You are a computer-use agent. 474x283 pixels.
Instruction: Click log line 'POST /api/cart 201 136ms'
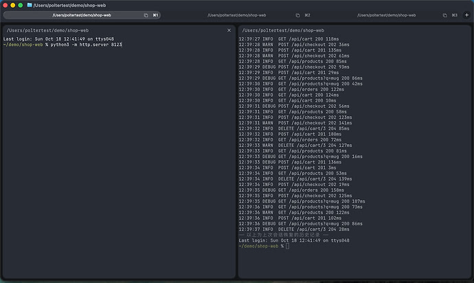290,161
